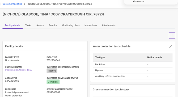Select service agreement code 0954545267
Viewport: 178px width, 97px height.
(x=53, y=92)
